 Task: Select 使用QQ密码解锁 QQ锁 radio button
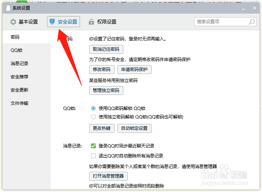pos(93,109)
